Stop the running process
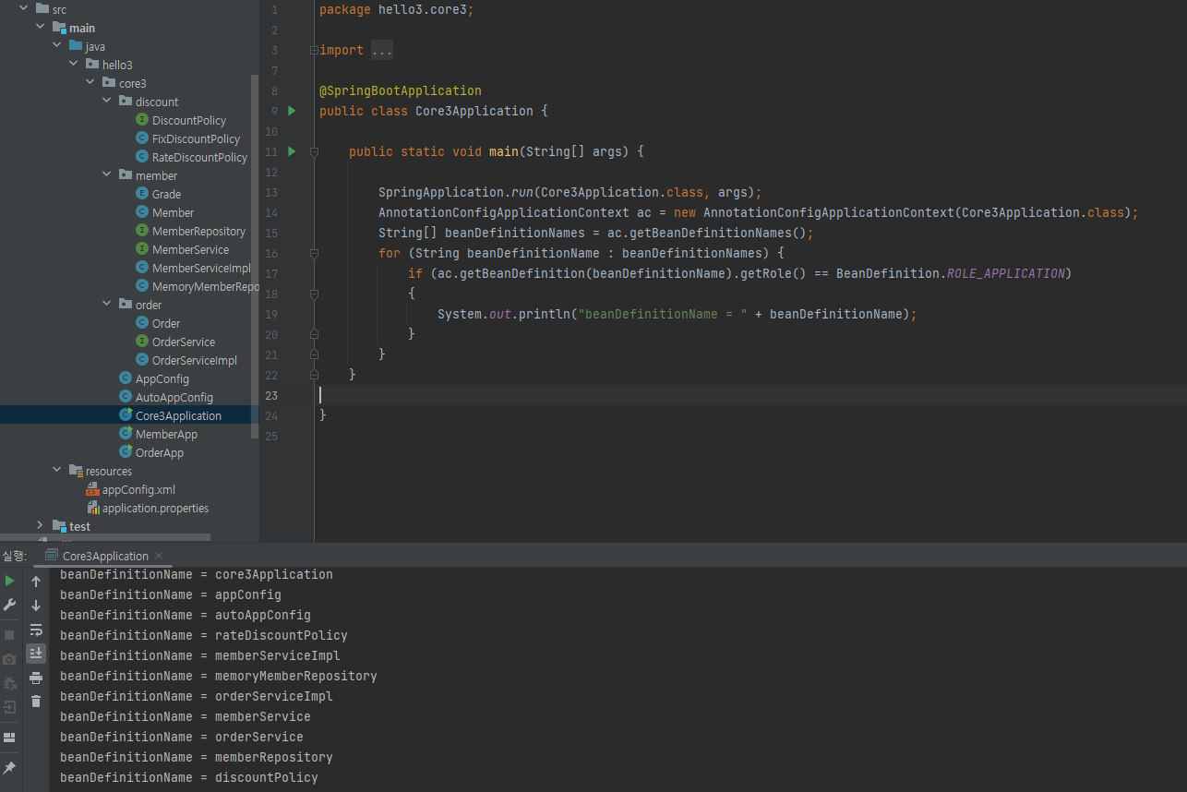The height and width of the screenshot is (792, 1187). (9, 635)
